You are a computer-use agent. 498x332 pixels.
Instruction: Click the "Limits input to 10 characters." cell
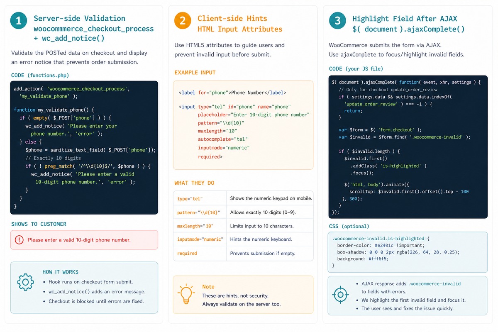point(270,226)
